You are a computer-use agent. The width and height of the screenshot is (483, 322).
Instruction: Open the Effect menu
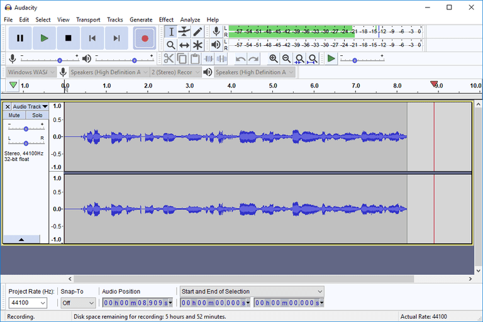[166, 19]
